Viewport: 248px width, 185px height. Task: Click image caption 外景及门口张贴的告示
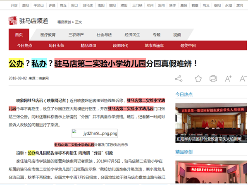111,144
